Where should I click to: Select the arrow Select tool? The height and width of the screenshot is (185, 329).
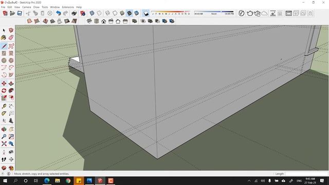coord(4,30)
